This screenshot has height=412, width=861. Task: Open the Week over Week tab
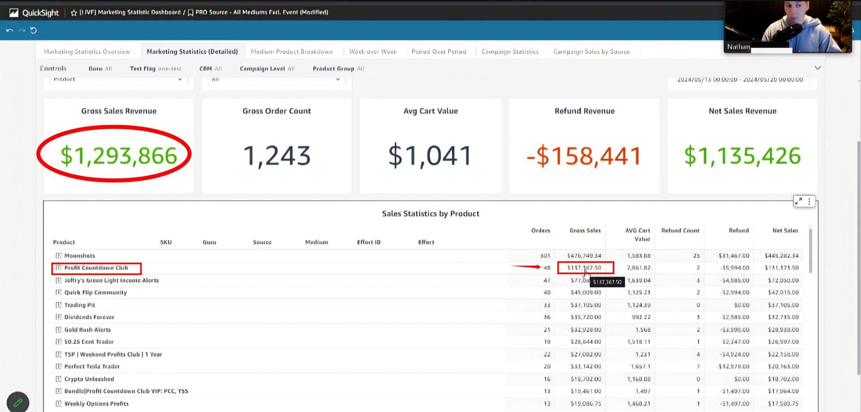pos(373,52)
